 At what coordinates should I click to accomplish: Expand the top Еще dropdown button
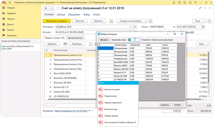coord(199,21)
